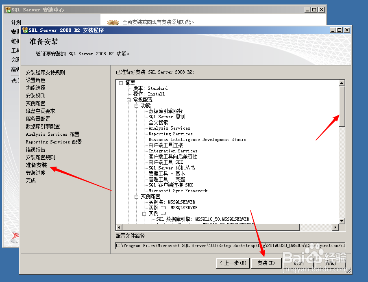Select the 实例配置 step in sidebar
This screenshot has height=282, width=368.
tap(35, 104)
